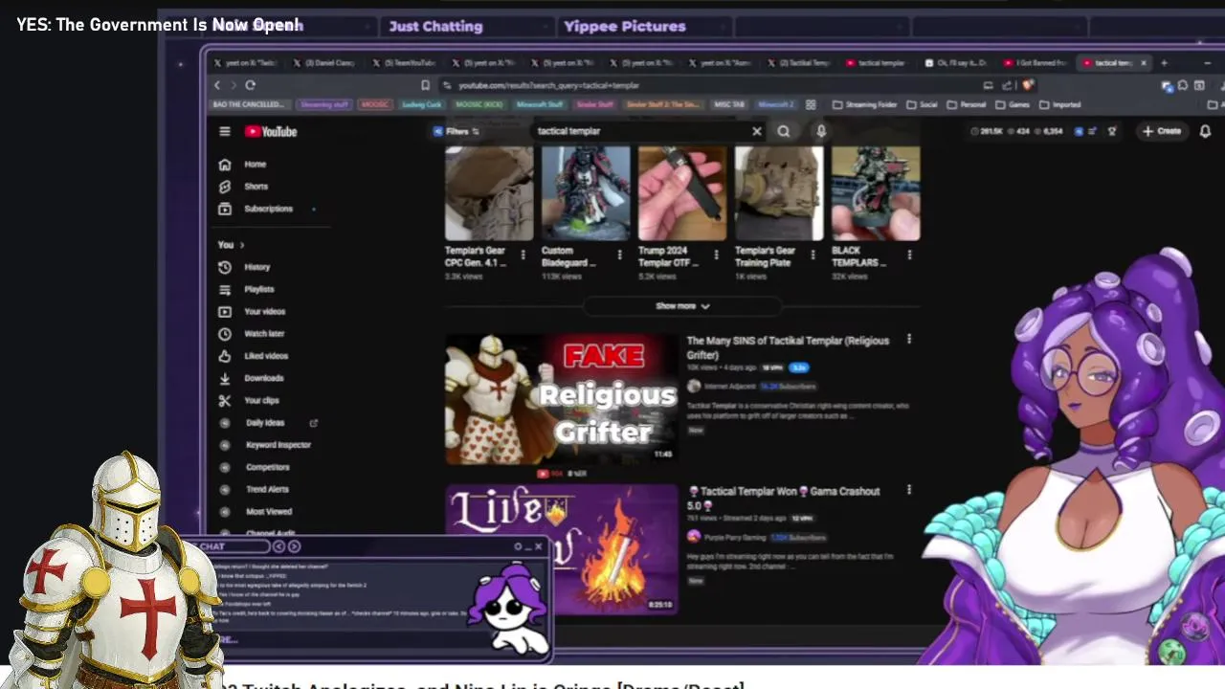1225x689 pixels.
Task: Switch to the Yippee Pictures tab
Action: coord(624,26)
